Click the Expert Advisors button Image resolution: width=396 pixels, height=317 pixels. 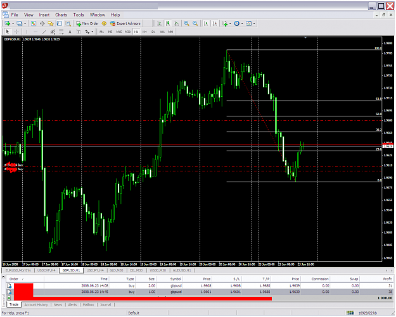pyautogui.click(x=125, y=23)
